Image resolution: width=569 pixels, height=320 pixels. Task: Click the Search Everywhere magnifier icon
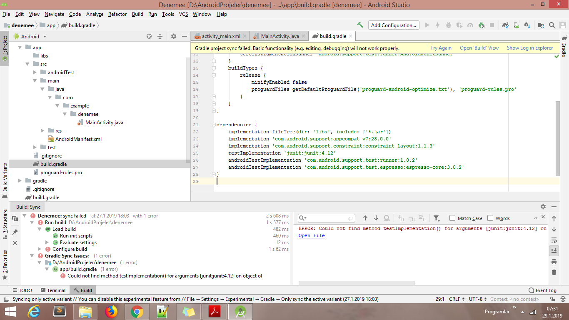[552, 25]
